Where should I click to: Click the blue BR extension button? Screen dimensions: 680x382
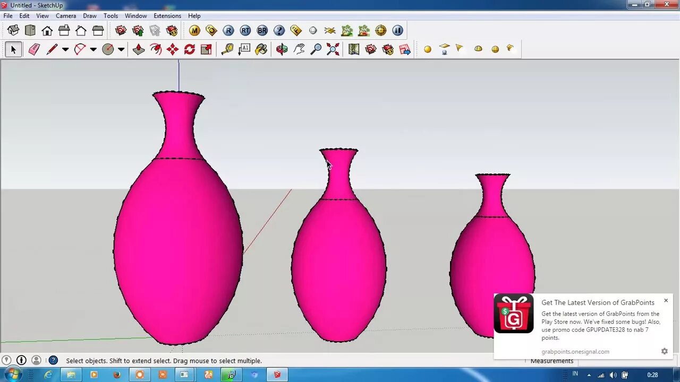pyautogui.click(x=262, y=30)
